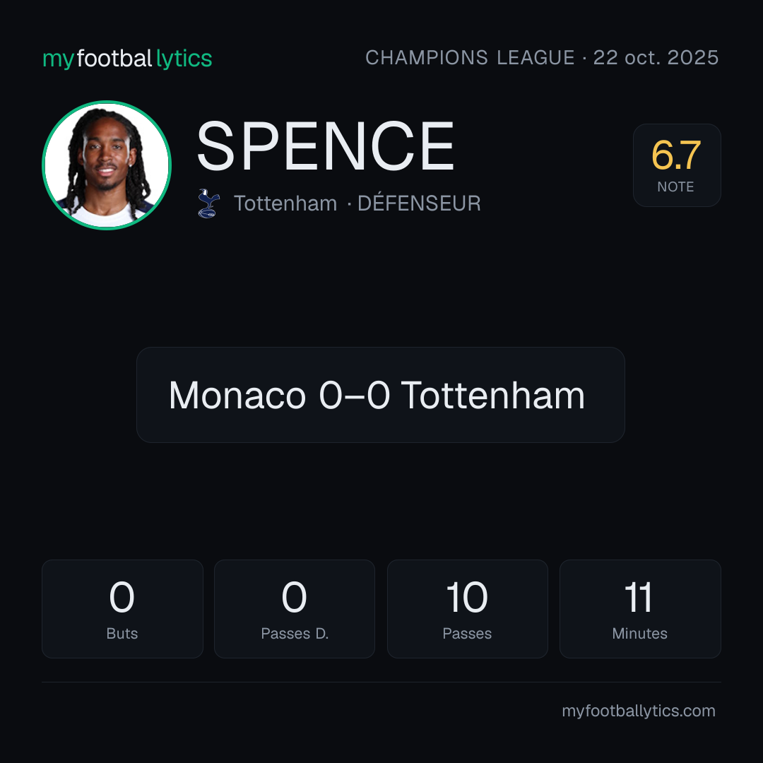Click the yellow 6.7 rating number
Screen dimensions: 763x763
pyautogui.click(x=676, y=155)
